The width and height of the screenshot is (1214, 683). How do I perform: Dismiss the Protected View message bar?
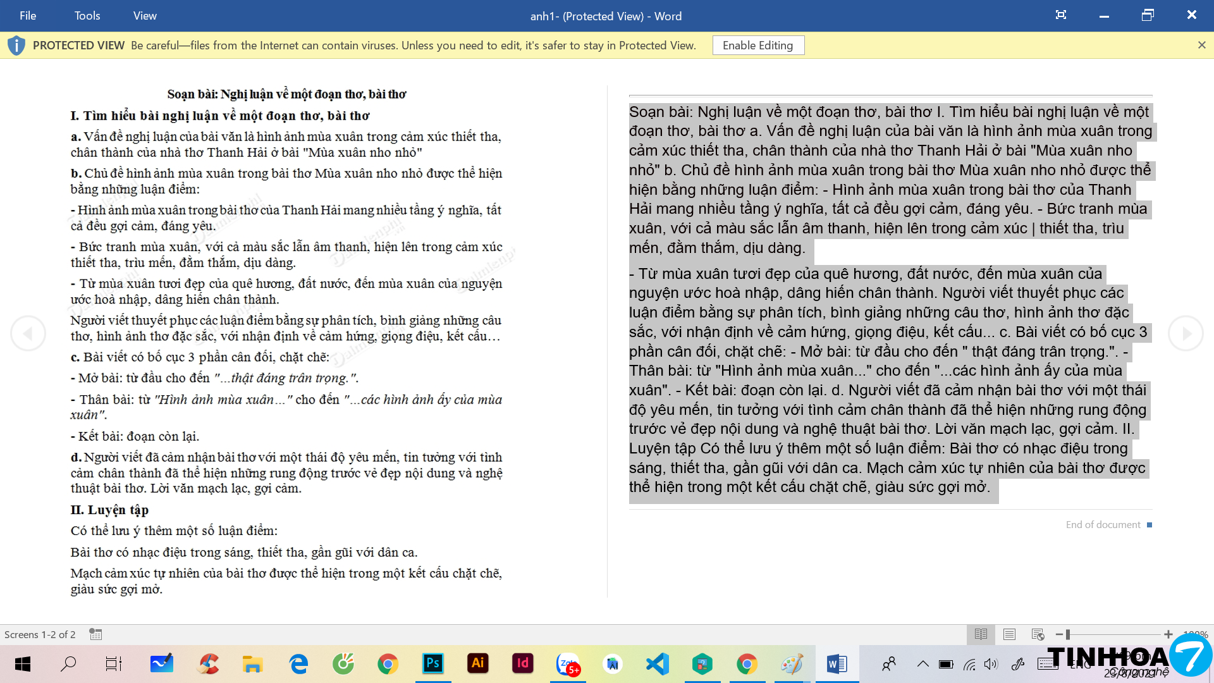coord(1201,45)
